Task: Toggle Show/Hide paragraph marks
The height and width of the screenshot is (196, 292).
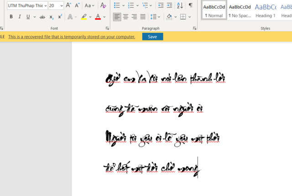Action: point(191,5)
